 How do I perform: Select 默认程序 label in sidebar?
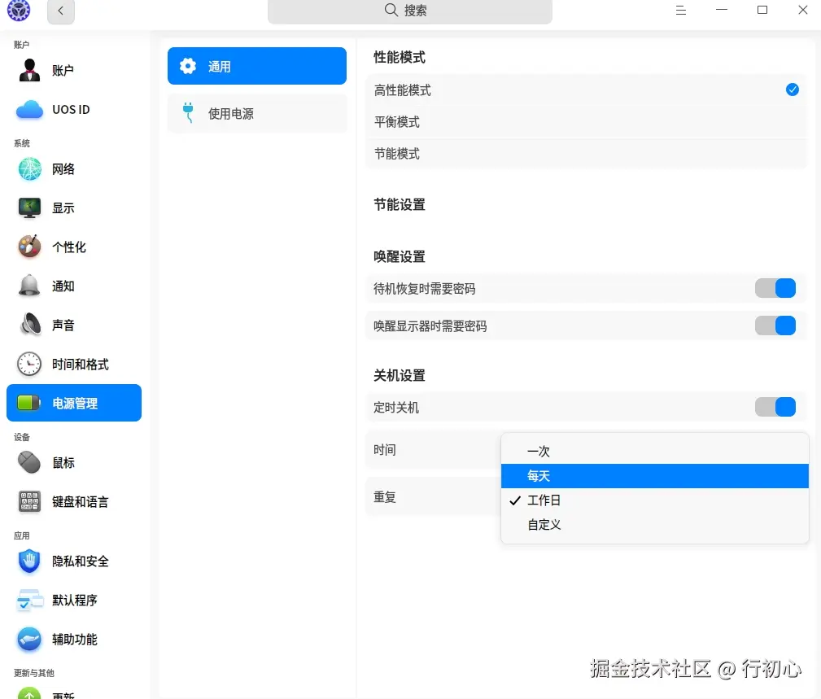pyautogui.click(x=75, y=601)
